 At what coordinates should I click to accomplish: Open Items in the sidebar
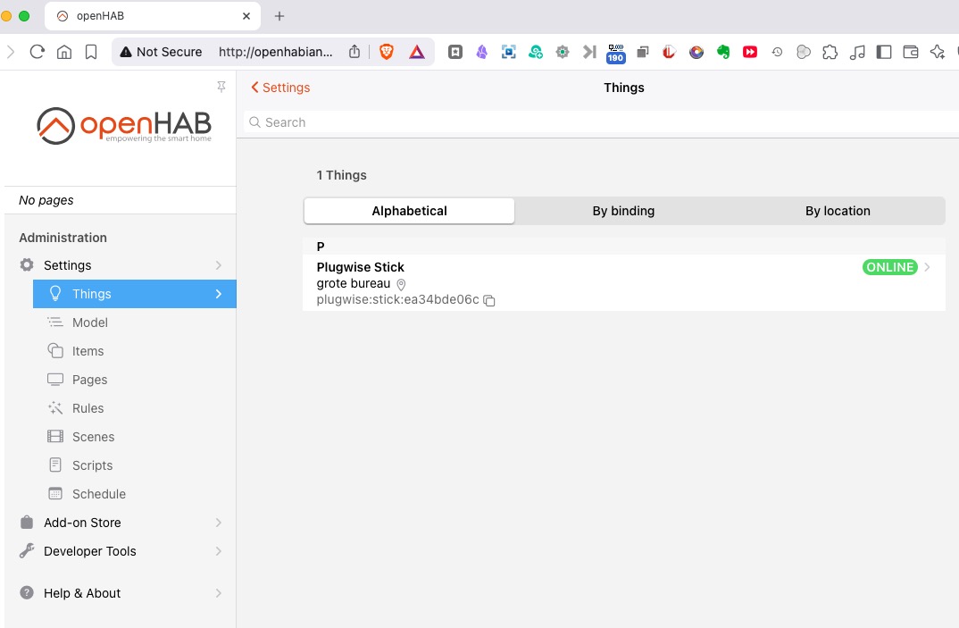pyautogui.click(x=135, y=351)
